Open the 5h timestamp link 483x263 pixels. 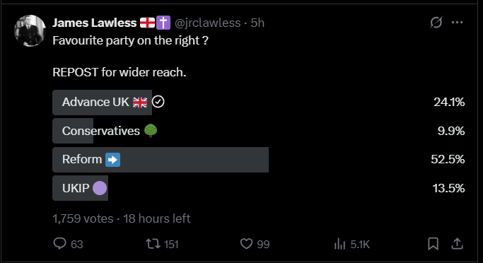point(257,23)
